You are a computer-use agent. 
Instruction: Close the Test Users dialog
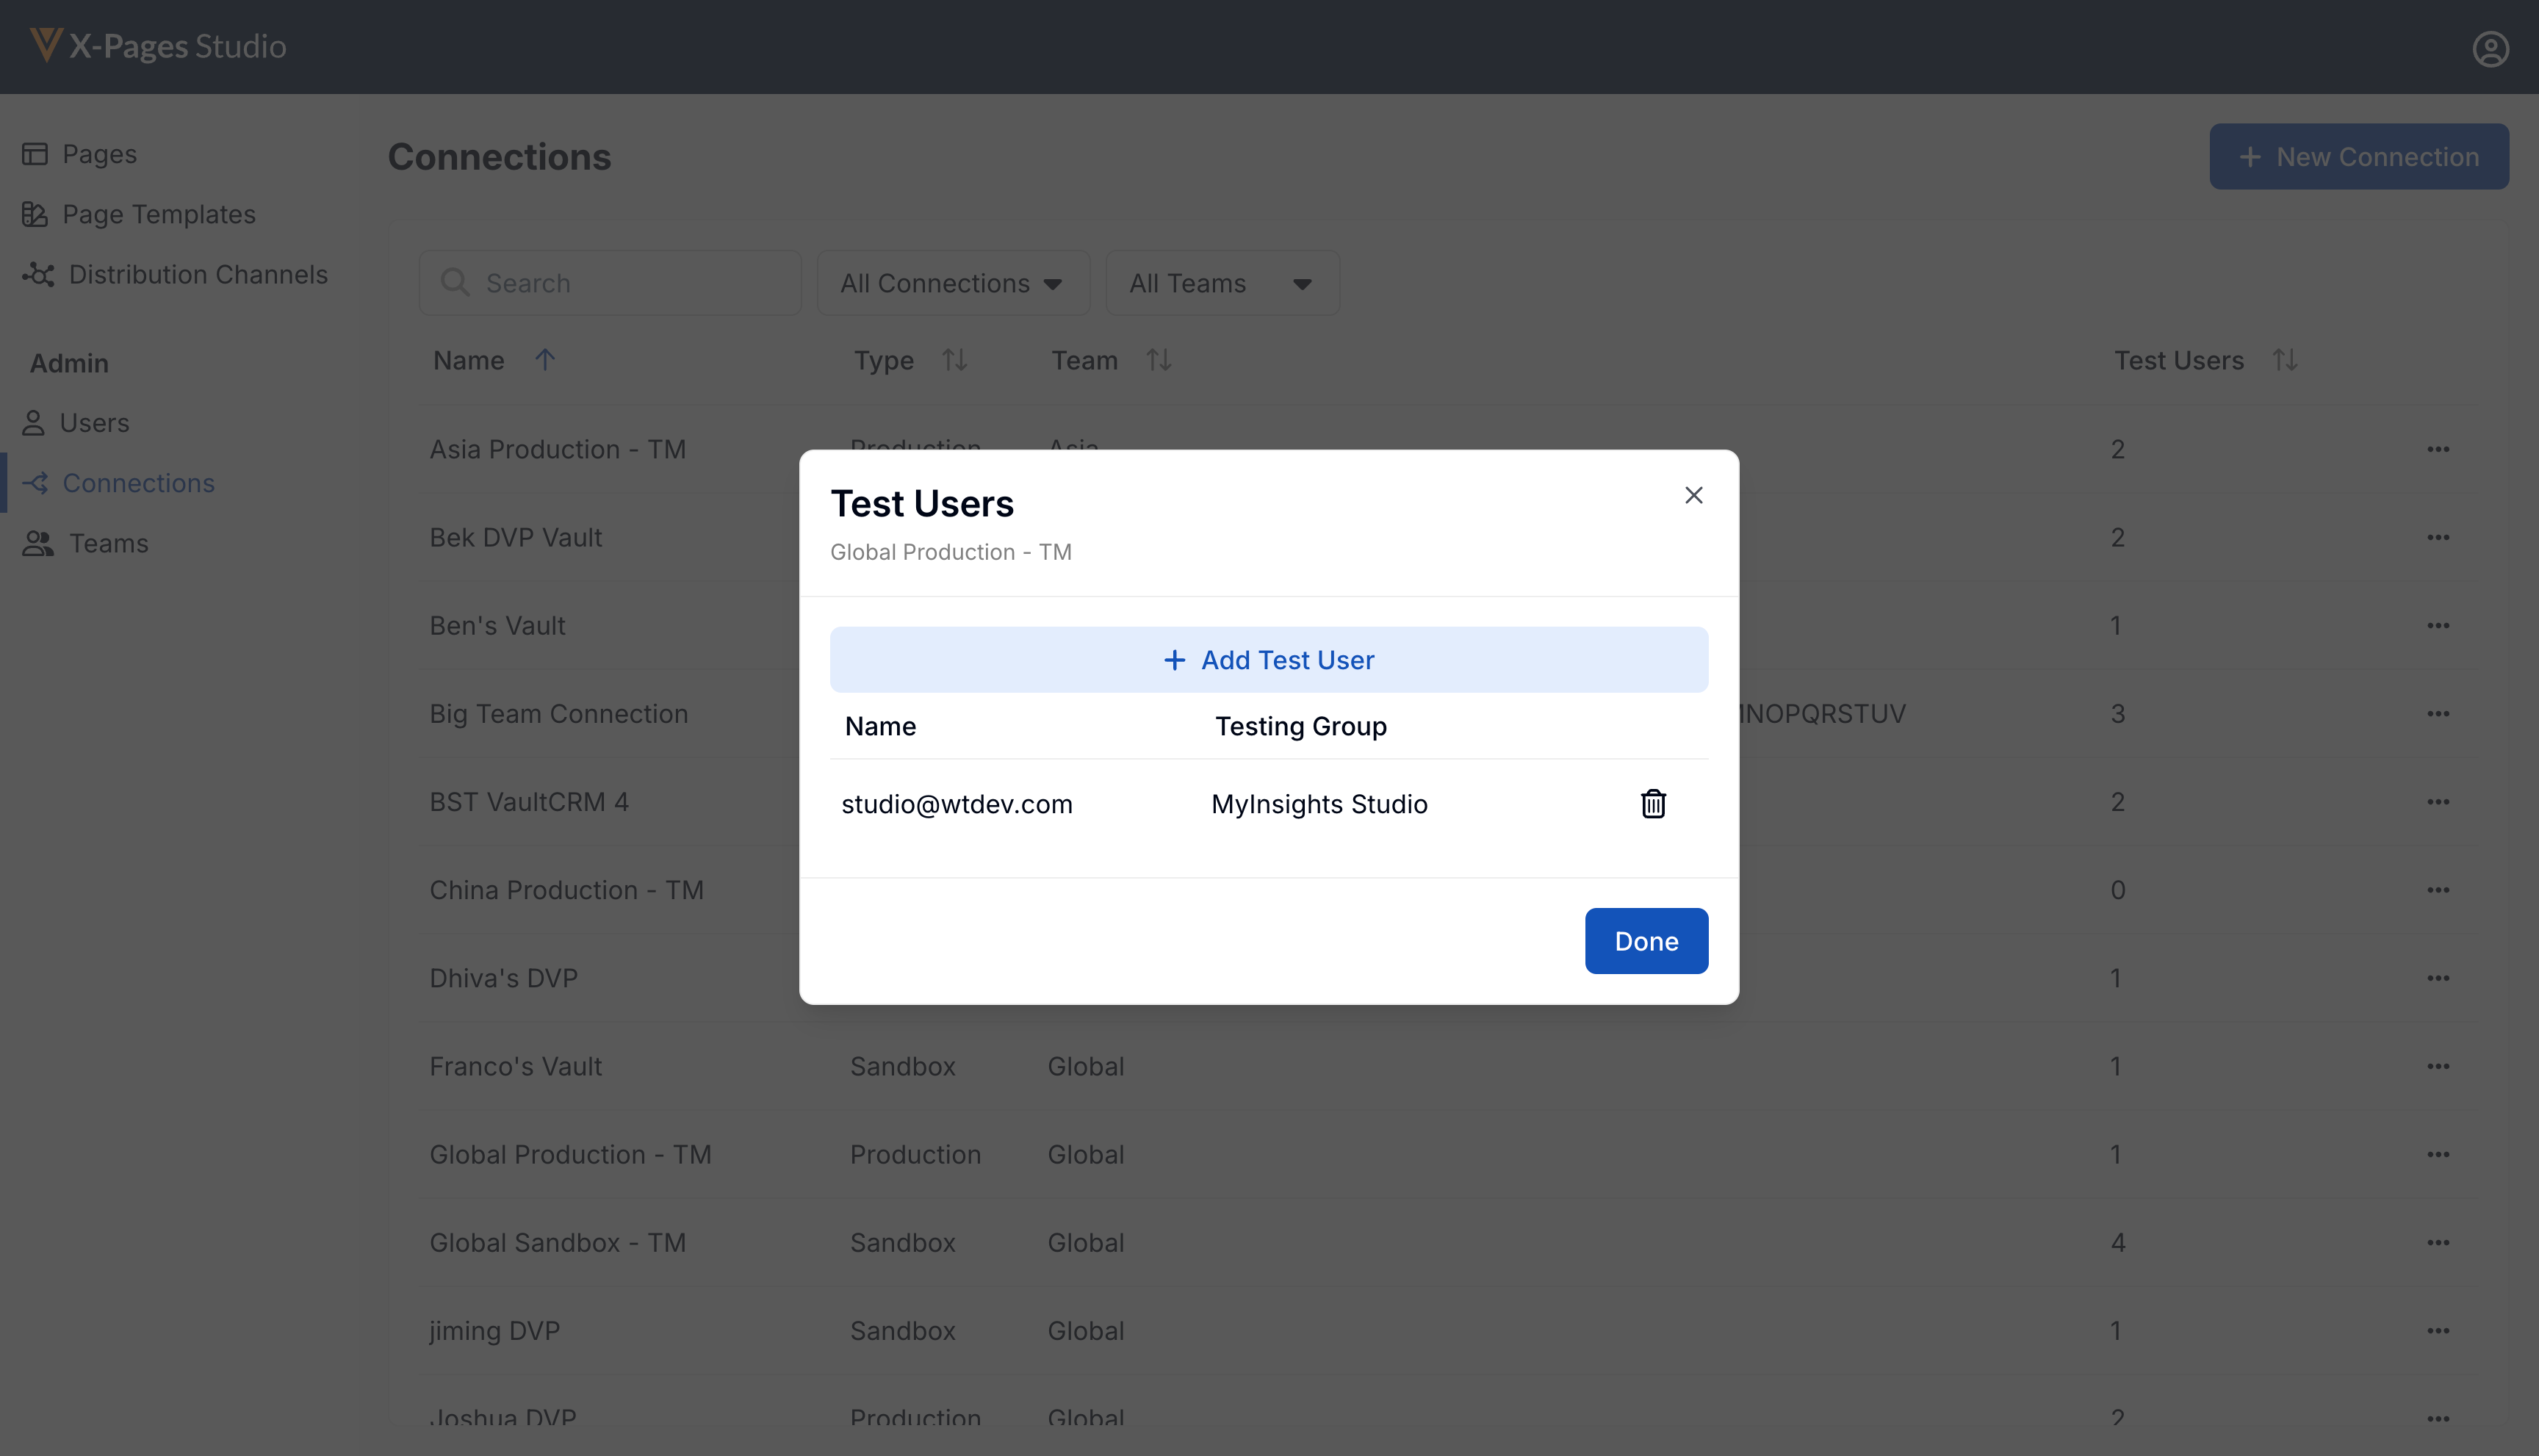(x=1693, y=496)
